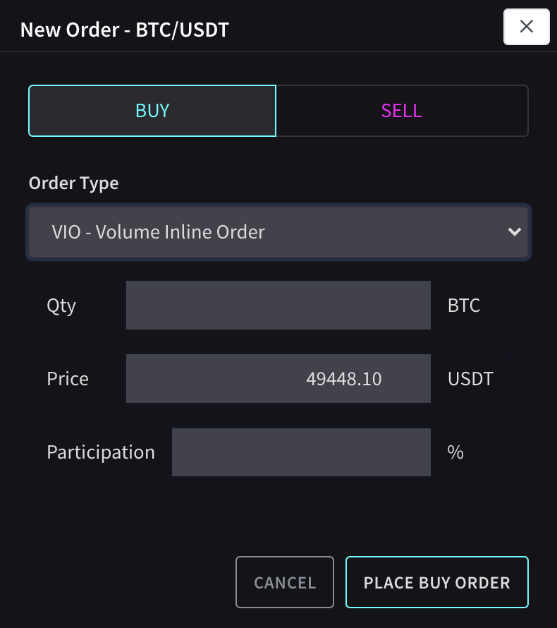557x628 pixels.
Task: Click the Order Type heading label
Action: [73, 183]
